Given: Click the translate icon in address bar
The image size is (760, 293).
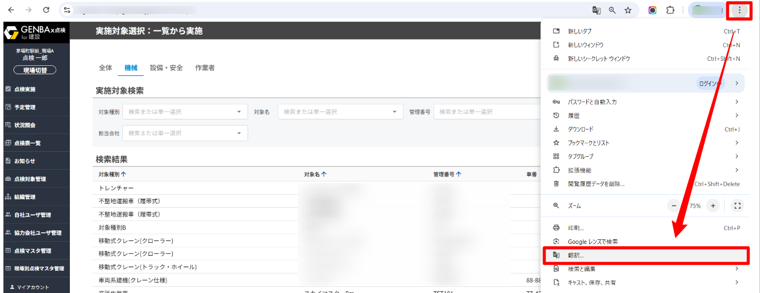Looking at the screenshot, I should pyautogui.click(x=596, y=10).
